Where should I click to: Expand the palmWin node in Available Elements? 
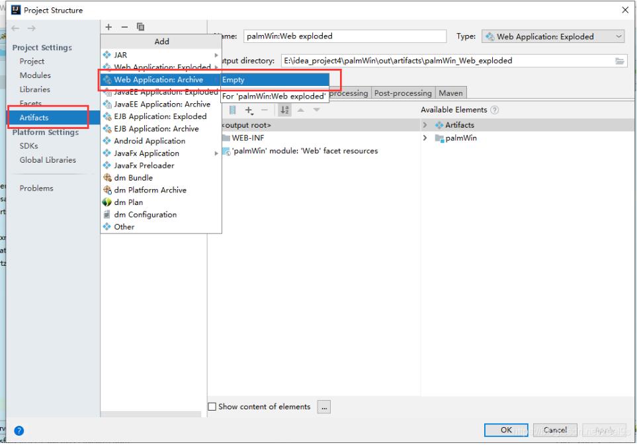click(425, 138)
